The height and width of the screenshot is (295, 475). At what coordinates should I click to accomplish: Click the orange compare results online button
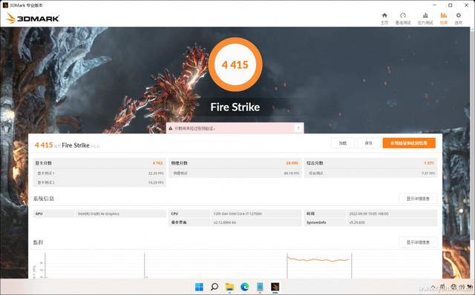(x=409, y=143)
